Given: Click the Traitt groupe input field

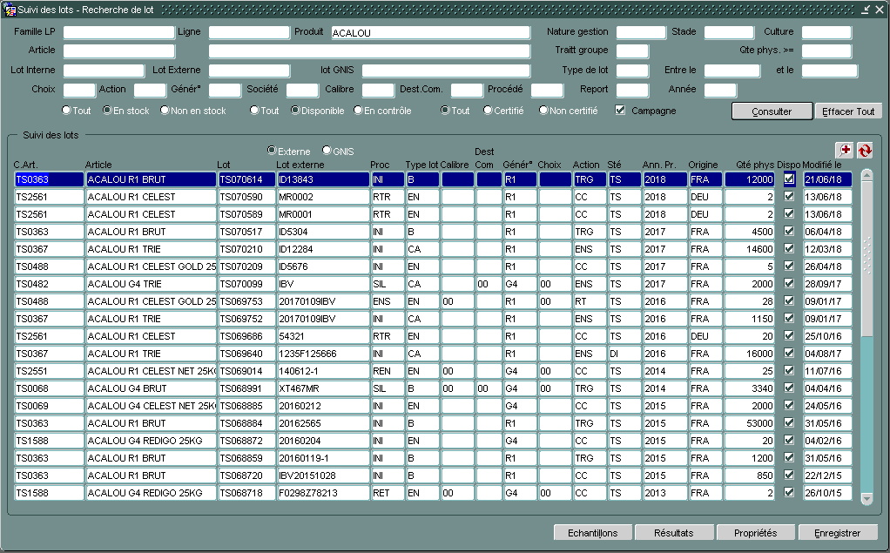Looking at the screenshot, I should 632,51.
